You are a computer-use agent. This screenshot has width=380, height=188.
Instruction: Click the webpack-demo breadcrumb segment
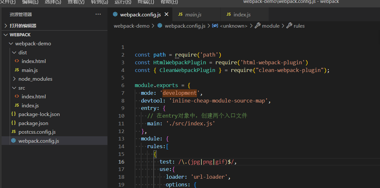132,26
